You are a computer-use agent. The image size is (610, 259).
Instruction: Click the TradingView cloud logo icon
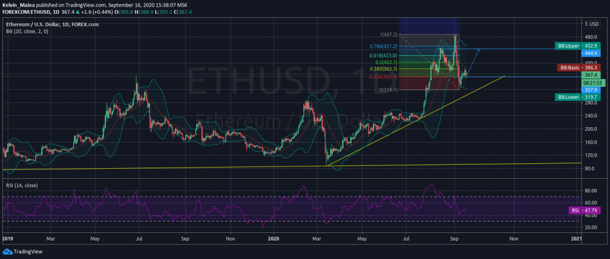[x=7, y=251]
